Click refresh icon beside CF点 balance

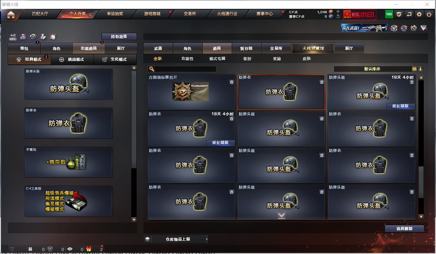[338, 16]
